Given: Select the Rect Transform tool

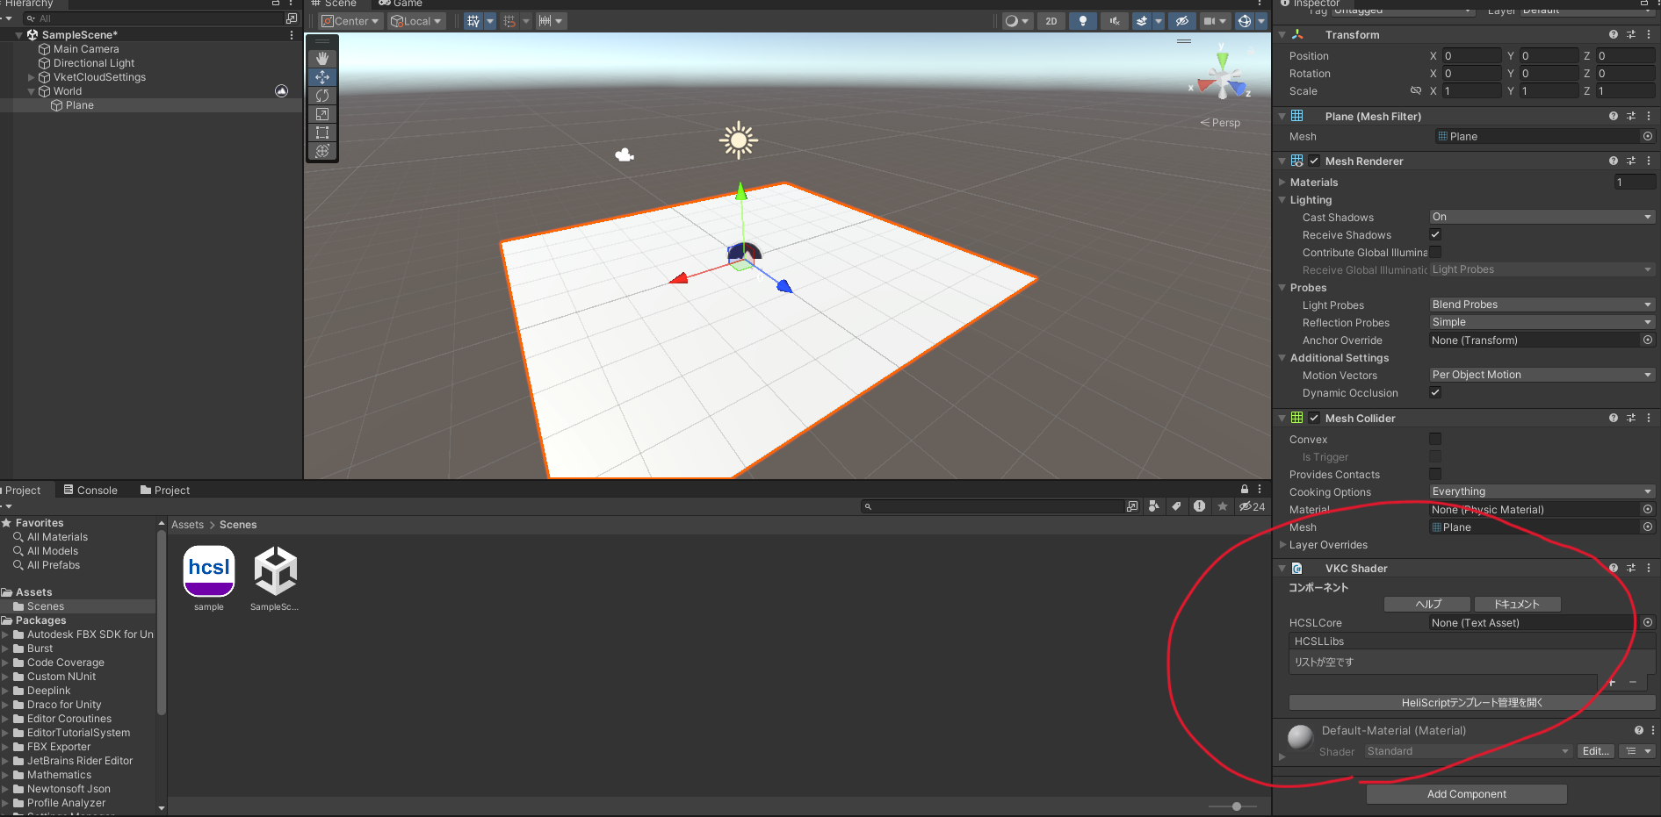Looking at the screenshot, I should (x=322, y=133).
